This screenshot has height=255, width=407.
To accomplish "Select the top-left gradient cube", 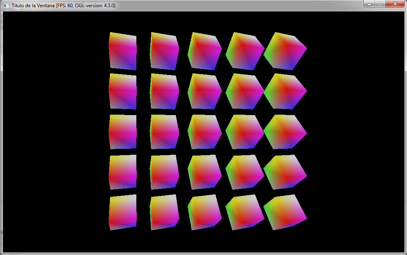I will pos(122,50).
